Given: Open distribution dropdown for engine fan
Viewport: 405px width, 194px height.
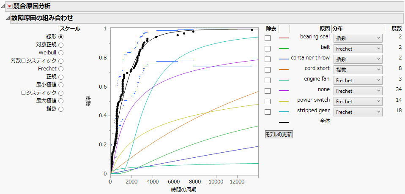Looking at the screenshot, I should click(358, 81).
